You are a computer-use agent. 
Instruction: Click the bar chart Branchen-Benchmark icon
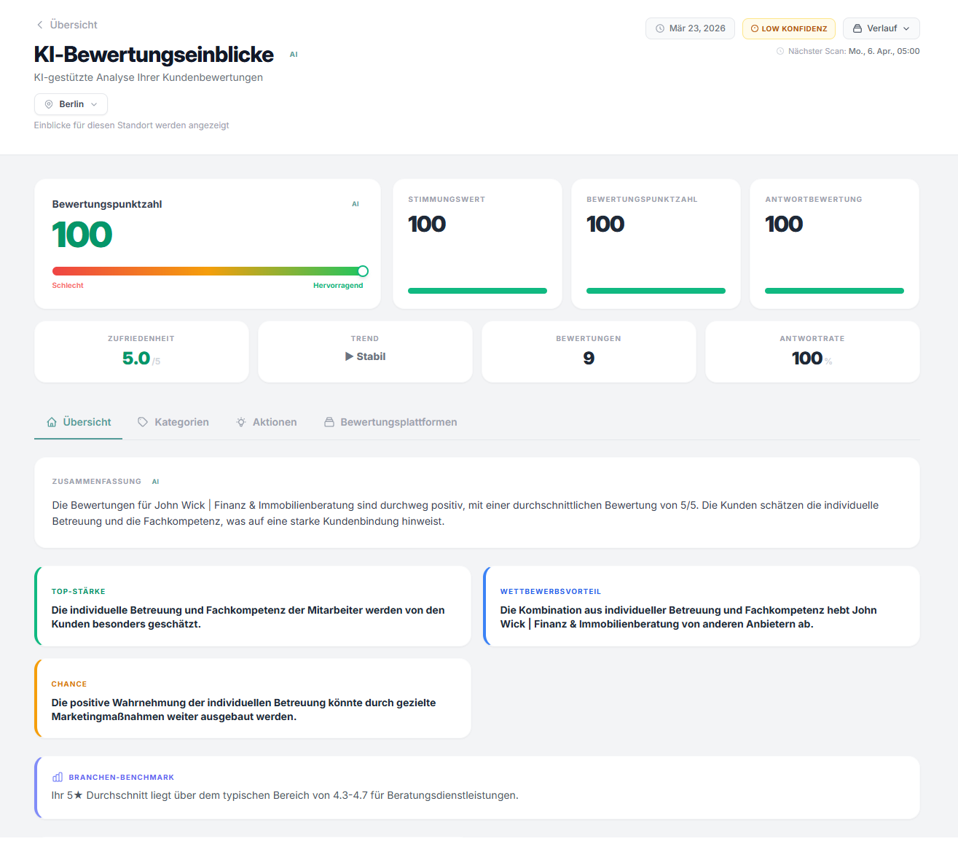pos(58,778)
